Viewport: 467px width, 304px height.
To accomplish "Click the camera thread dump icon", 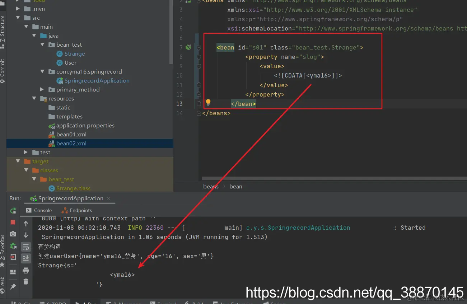I will click(x=13, y=234).
